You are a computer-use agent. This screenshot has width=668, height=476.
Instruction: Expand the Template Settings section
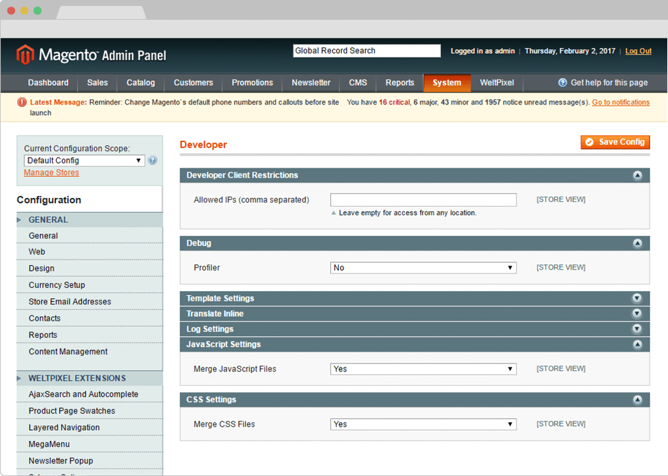coord(637,298)
